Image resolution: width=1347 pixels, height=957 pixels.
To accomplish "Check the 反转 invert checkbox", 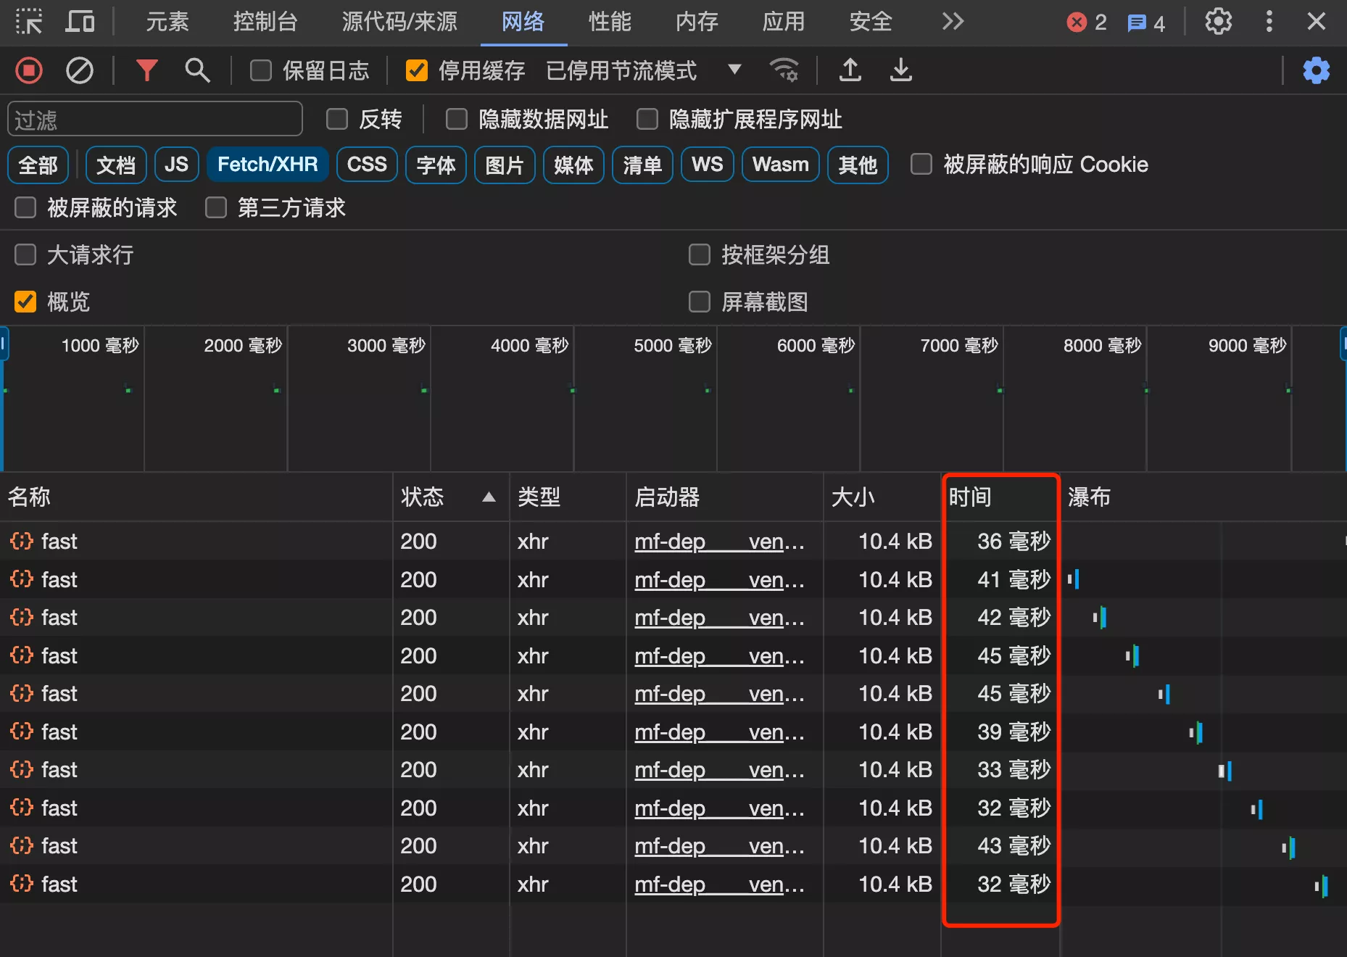I will [337, 119].
